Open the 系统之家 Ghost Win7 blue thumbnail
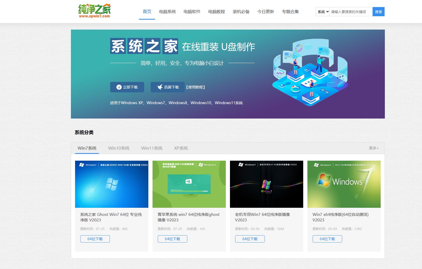Image resolution: width=422 pixels, height=269 pixels. (x=112, y=184)
